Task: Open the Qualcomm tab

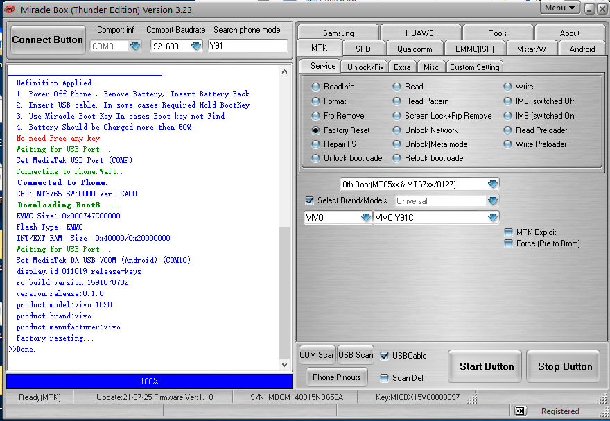Action: coord(415,49)
